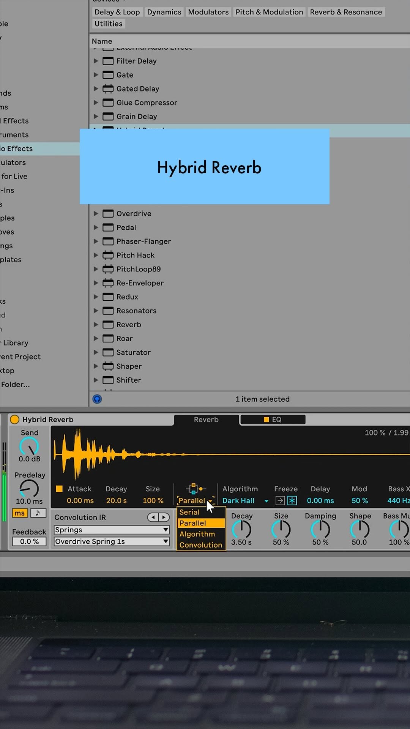
Task: Click the Pitch Hack device icon
Action: coord(108,255)
